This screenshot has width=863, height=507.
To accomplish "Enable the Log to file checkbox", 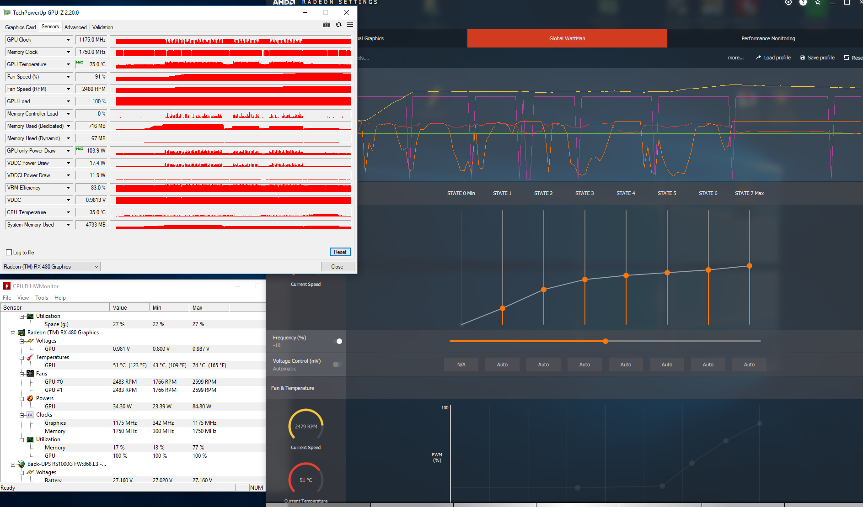I will (x=9, y=253).
